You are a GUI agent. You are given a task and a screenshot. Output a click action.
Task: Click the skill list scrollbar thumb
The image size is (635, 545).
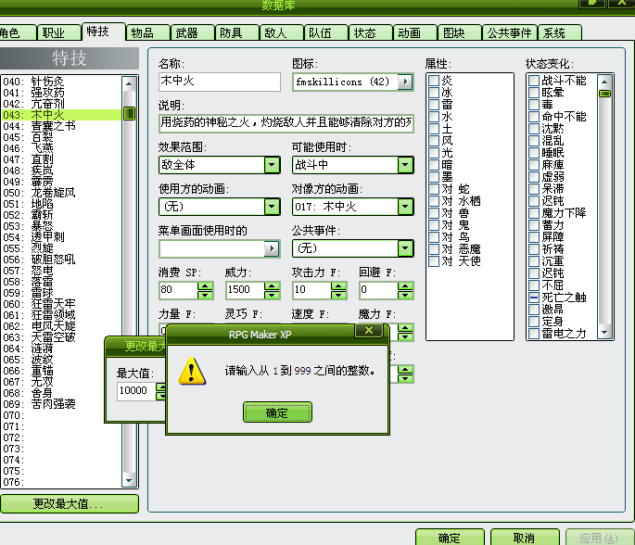pyautogui.click(x=129, y=113)
